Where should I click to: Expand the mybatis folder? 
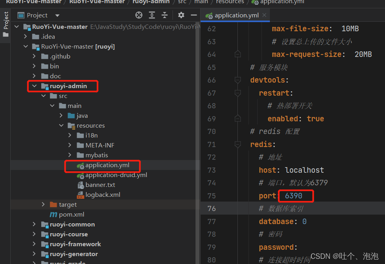(x=70, y=155)
